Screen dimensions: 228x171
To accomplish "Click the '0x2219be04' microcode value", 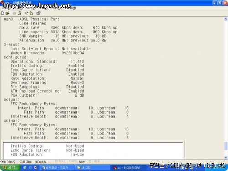I will [x=73, y=53].
